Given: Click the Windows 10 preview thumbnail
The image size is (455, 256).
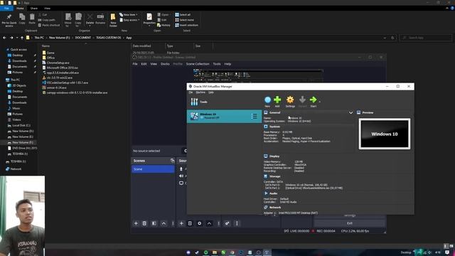Looking at the screenshot, I should 385,134.
